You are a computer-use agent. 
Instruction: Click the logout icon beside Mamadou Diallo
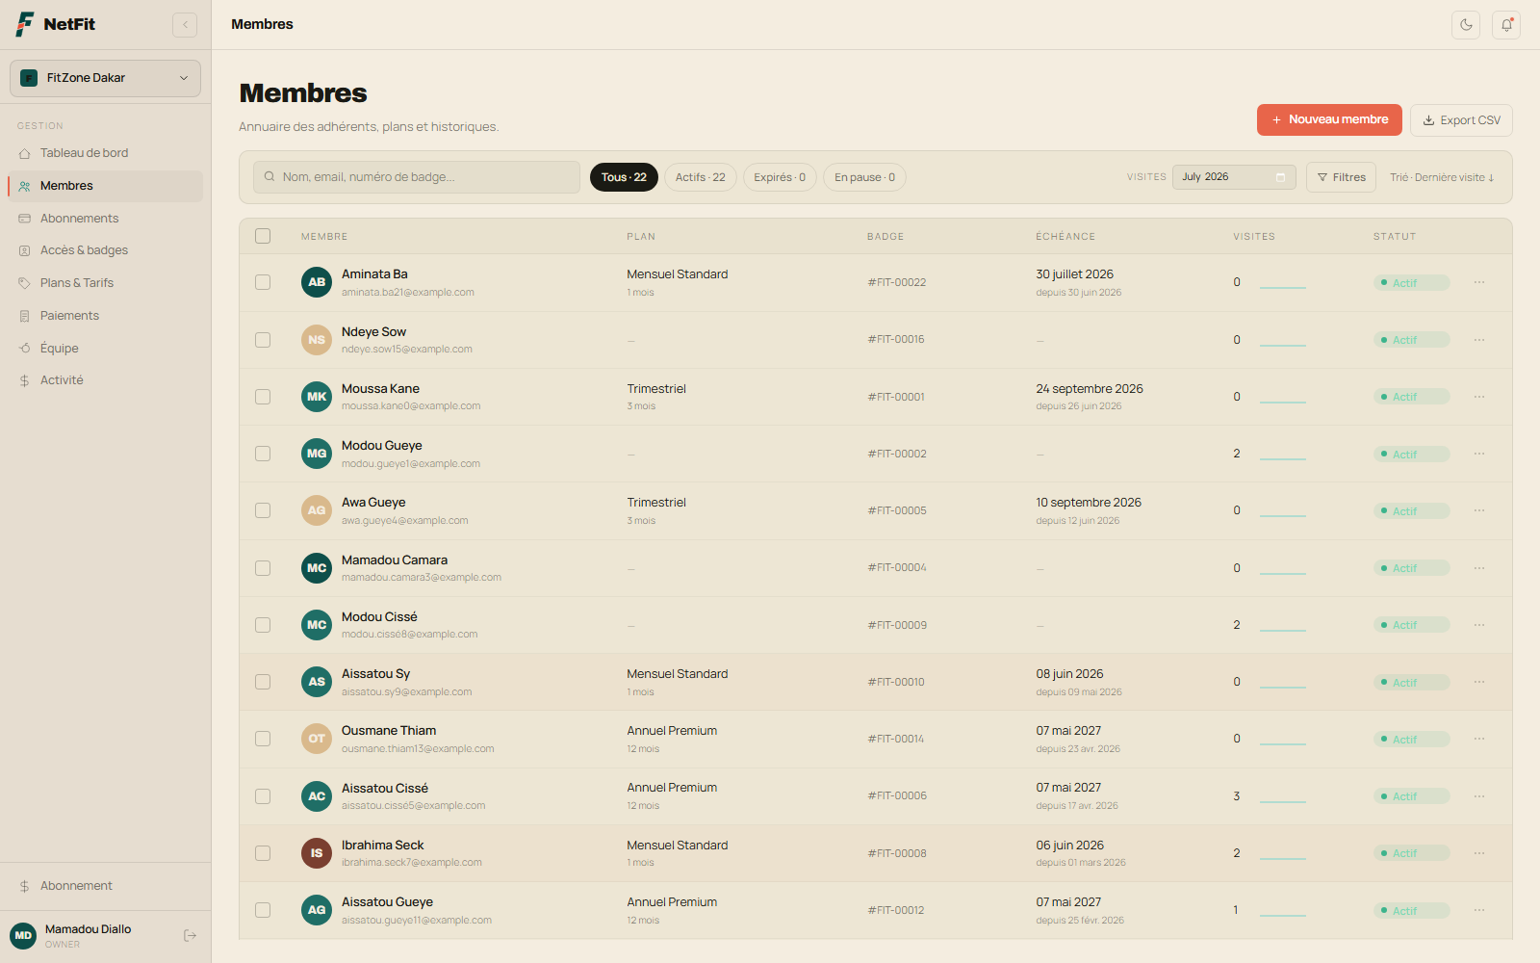click(190, 935)
